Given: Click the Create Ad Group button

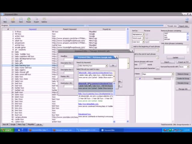Looking at the screenshot, I should pos(183,79).
